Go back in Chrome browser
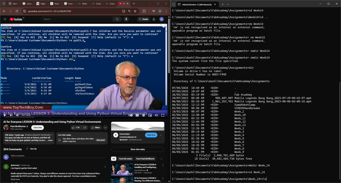Screen dimensions: 341x183 4,11
